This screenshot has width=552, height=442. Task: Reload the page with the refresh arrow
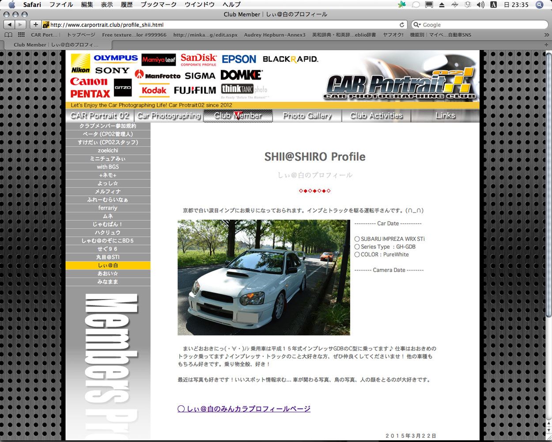[x=402, y=25]
